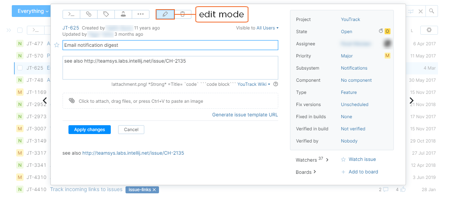The width and height of the screenshot is (456, 197).
Task: Click the pencil edit mode icon
Action: tap(165, 14)
